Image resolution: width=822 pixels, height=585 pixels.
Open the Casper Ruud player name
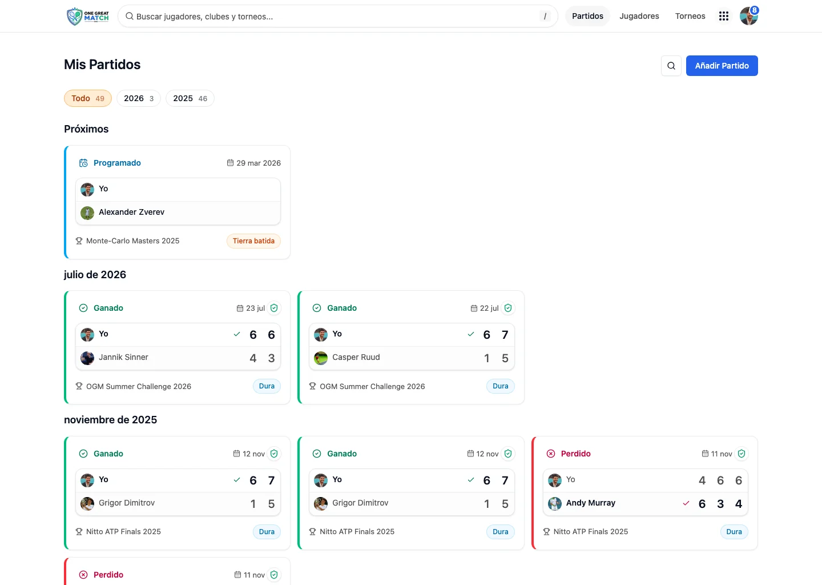tap(356, 357)
